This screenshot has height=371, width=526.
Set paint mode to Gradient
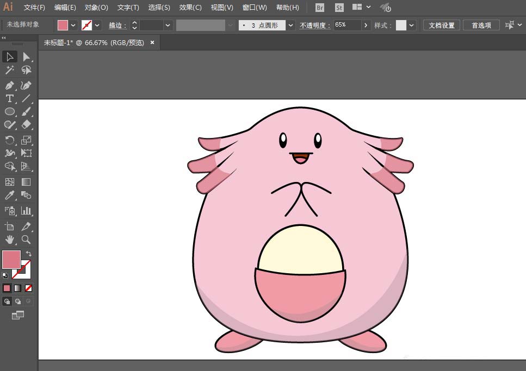18,288
